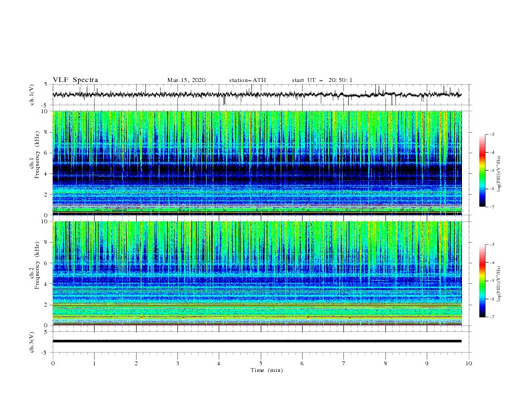Click the "ch.1(V)" axis label

[32, 95]
